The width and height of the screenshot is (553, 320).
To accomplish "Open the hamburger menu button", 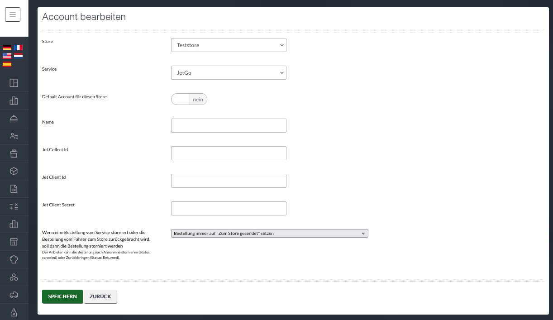I will 13,14.
